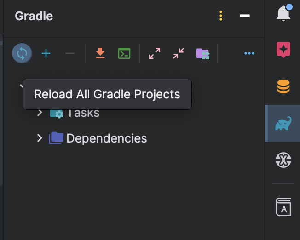This screenshot has width=300, height=240.
Task: Open the pink AI Assistant sidebar icon
Action: coord(283,50)
